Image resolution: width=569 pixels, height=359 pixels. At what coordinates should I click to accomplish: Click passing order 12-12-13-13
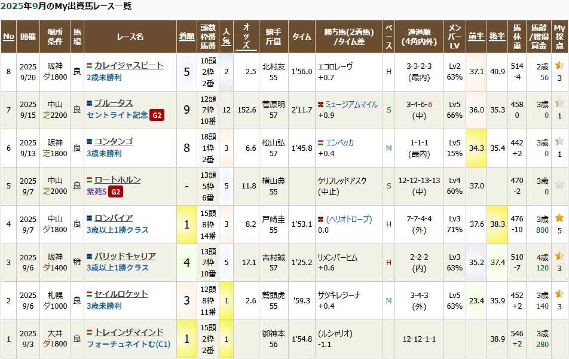419,181
